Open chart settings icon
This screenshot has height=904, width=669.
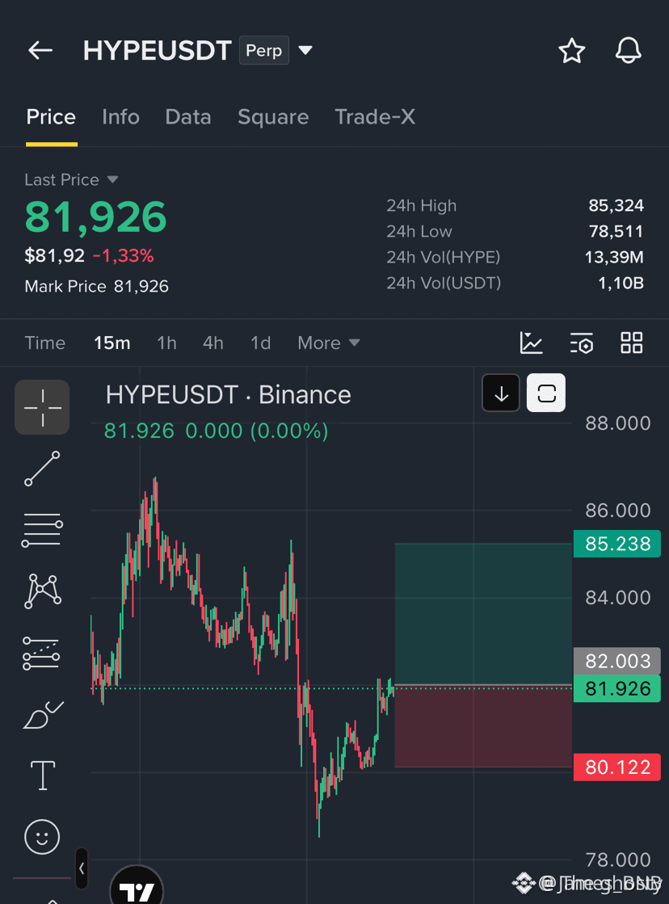click(582, 343)
